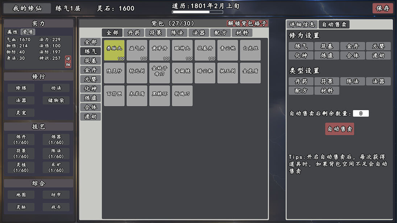Filter backpack by 金丹 realm in left sidebar
This screenshot has height=223, width=397.
[x=90, y=70]
